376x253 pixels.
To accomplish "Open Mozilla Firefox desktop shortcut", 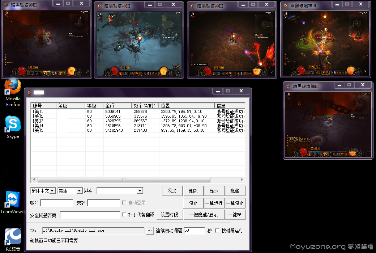I will click(13, 93).
